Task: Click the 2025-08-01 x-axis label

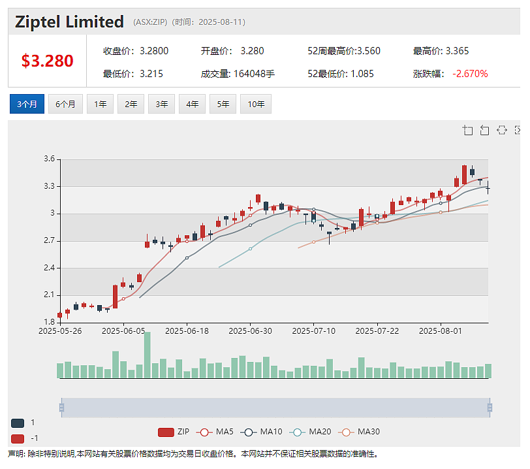Action: 441,331
